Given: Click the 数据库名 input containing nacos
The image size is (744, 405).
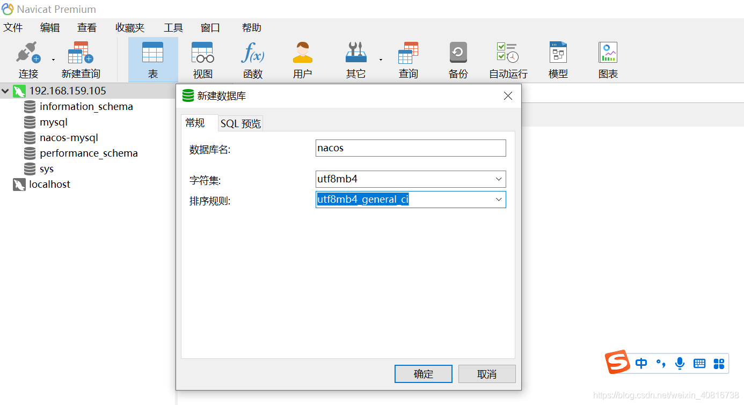Looking at the screenshot, I should click(410, 148).
